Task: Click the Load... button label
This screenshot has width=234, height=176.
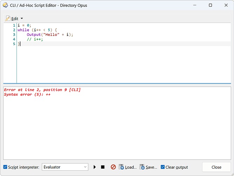Action: 131,167
